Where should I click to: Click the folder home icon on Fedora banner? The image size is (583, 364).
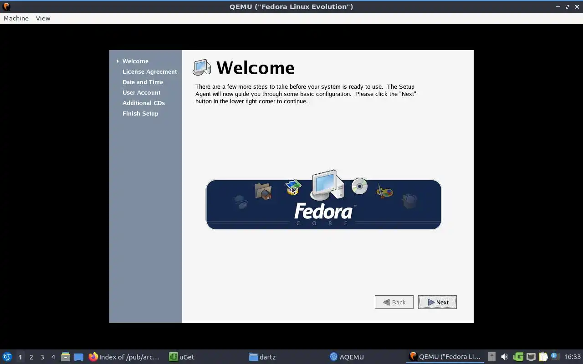(263, 192)
